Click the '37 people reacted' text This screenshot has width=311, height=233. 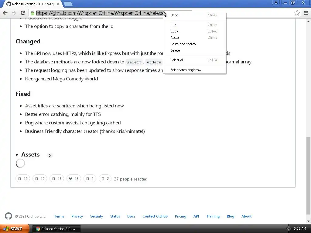[131, 179]
